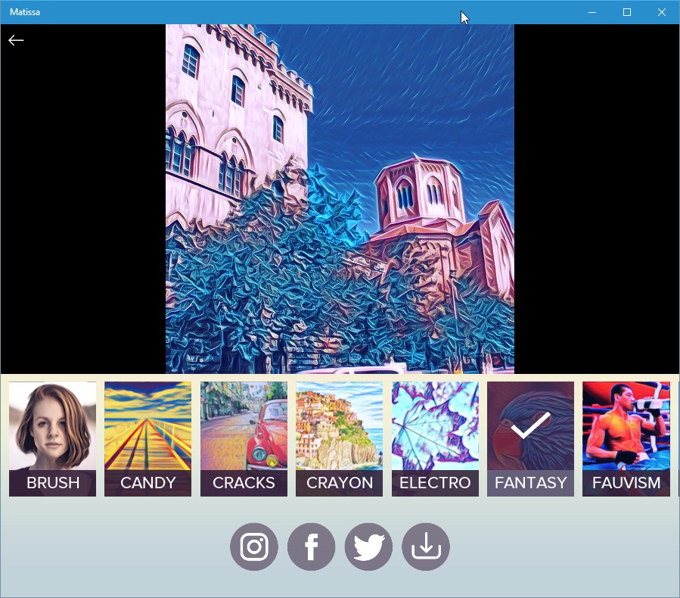Screen dimensions: 680x598
Task: Click the CRAYON text label
Action: [339, 483]
